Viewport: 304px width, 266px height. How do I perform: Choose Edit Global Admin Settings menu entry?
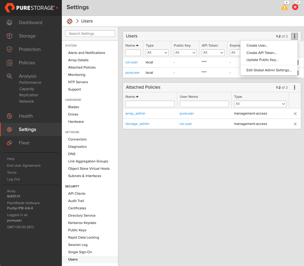269,70
